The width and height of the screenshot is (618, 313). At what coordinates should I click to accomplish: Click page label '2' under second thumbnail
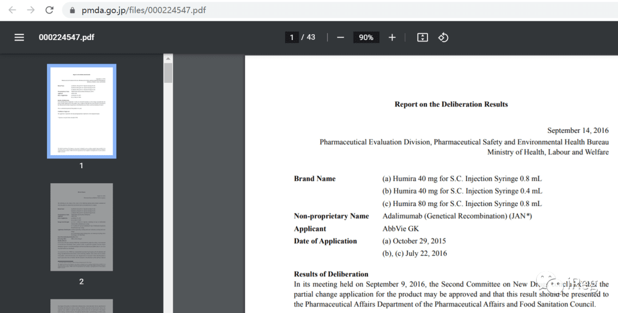tap(82, 282)
